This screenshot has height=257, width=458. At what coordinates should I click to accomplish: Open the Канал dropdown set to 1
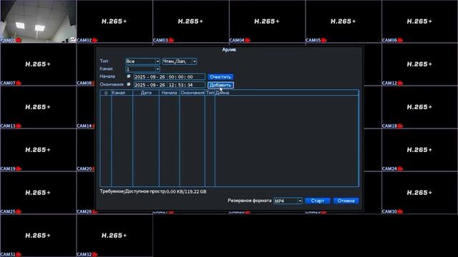[x=142, y=69]
